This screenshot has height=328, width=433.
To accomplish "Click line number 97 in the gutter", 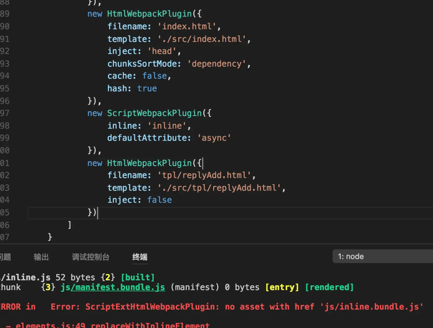I will [x=5, y=113].
